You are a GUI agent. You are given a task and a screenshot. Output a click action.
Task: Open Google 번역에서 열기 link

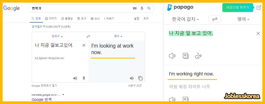click(x=44, y=86)
